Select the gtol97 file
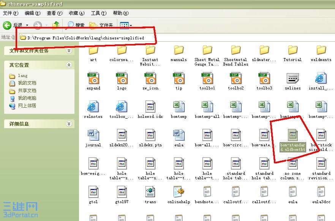 (x=122, y=194)
